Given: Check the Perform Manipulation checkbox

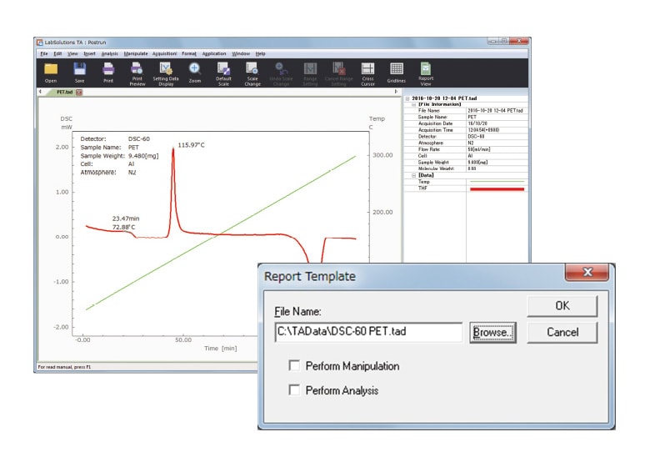Looking at the screenshot, I should point(294,366).
